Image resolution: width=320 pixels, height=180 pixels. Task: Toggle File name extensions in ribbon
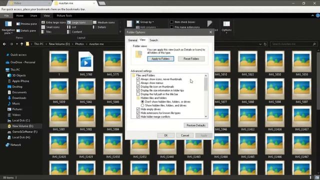pyautogui.click(x=171, y=27)
